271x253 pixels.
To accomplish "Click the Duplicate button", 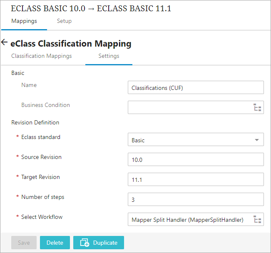I will tap(99, 243).
